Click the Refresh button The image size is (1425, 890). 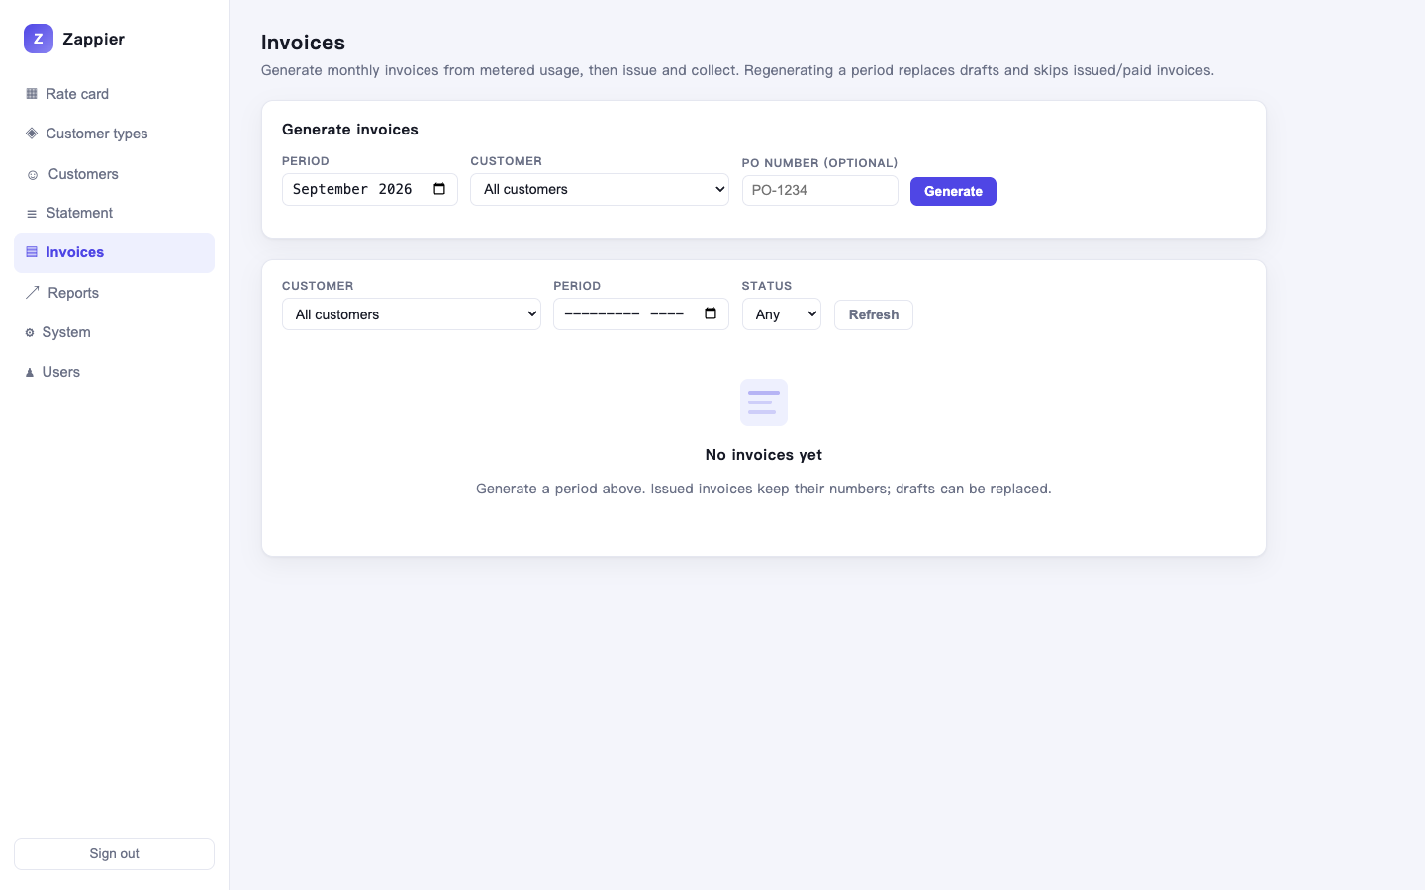[874, 314]
